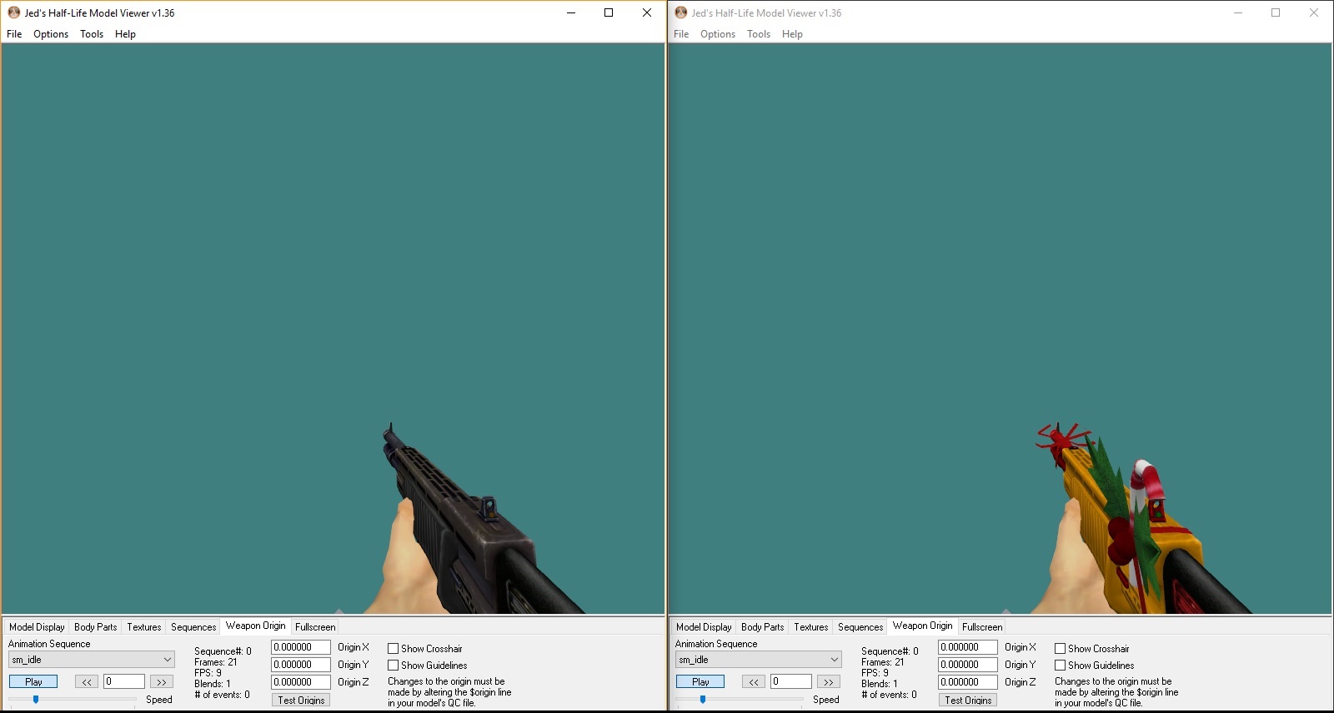The width and height of the screenshot is (1334, 713).
Task: Switch to Body Parts tab in left window
Action: tap(95, 627)
